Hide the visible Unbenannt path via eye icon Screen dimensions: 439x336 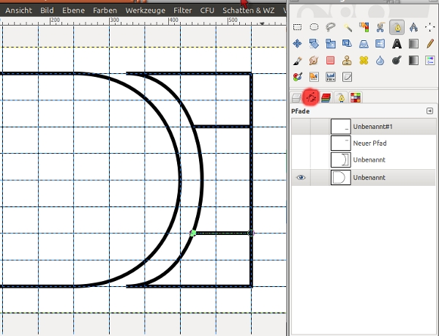coord(301,178)
